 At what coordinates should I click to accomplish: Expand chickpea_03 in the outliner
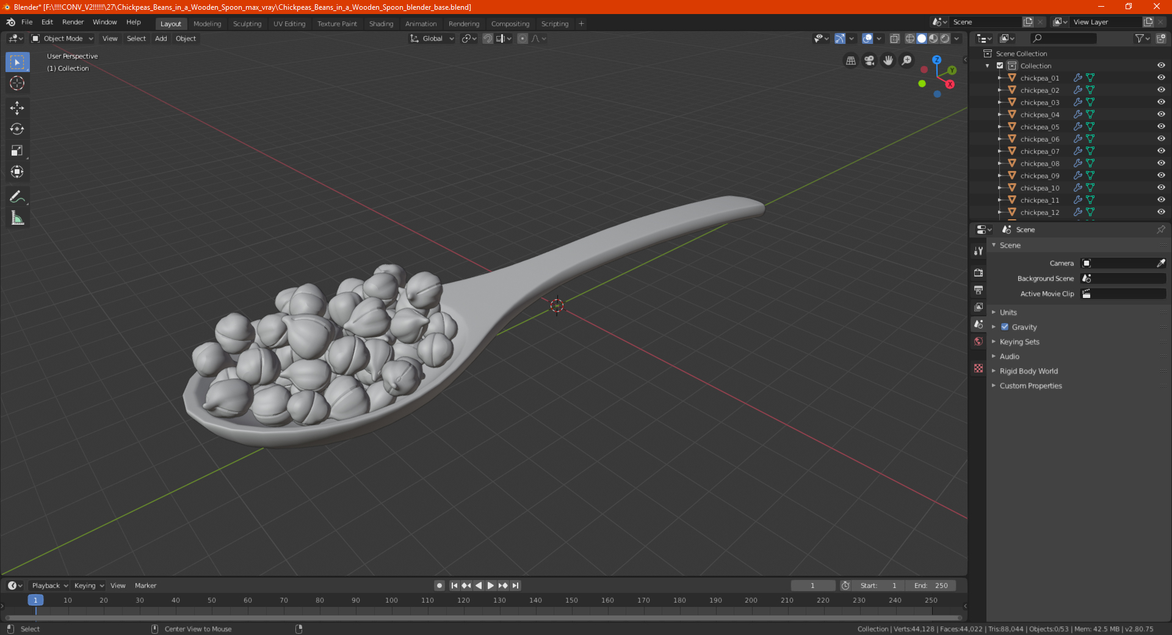tap(999, 102)
